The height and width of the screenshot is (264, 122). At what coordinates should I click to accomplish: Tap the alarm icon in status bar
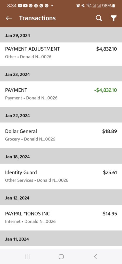pos(78,6)
